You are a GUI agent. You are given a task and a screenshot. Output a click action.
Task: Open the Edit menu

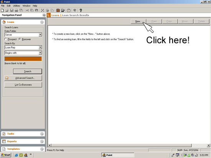point(8,6)
